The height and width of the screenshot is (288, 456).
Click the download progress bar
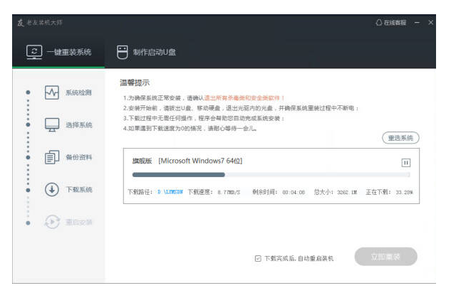click(x=271, y=175)
